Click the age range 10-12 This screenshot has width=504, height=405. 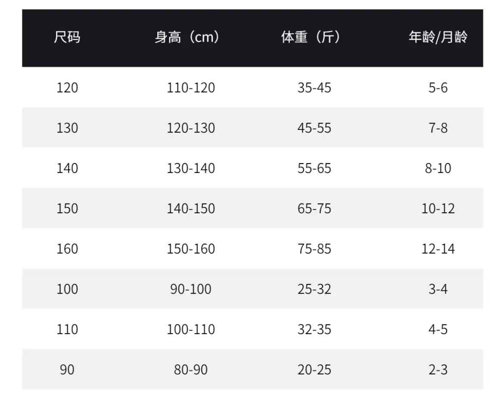(438, 208)
